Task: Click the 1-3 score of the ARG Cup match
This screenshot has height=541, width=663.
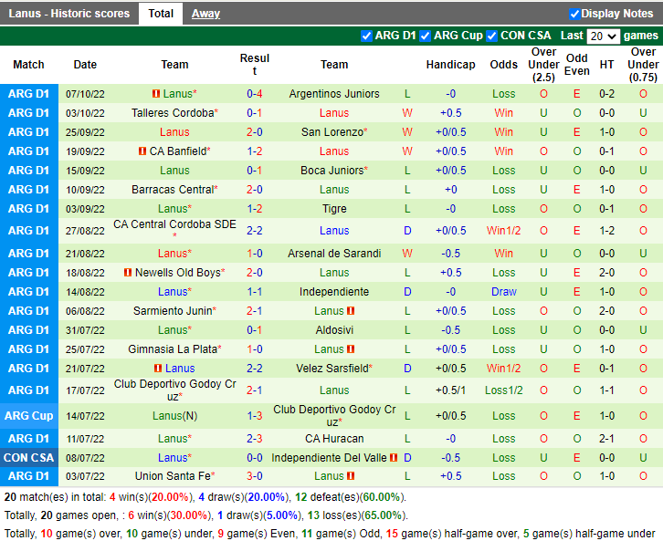Action: tap(255, 416)
